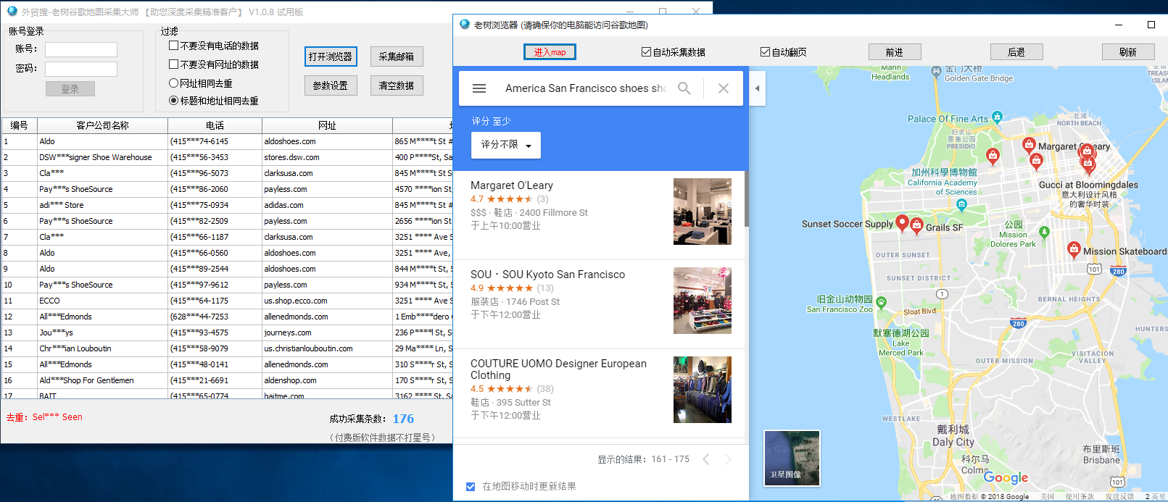Focus the 密码 password input field
The width and height of the screenshot is (1168, 502).
81,69
